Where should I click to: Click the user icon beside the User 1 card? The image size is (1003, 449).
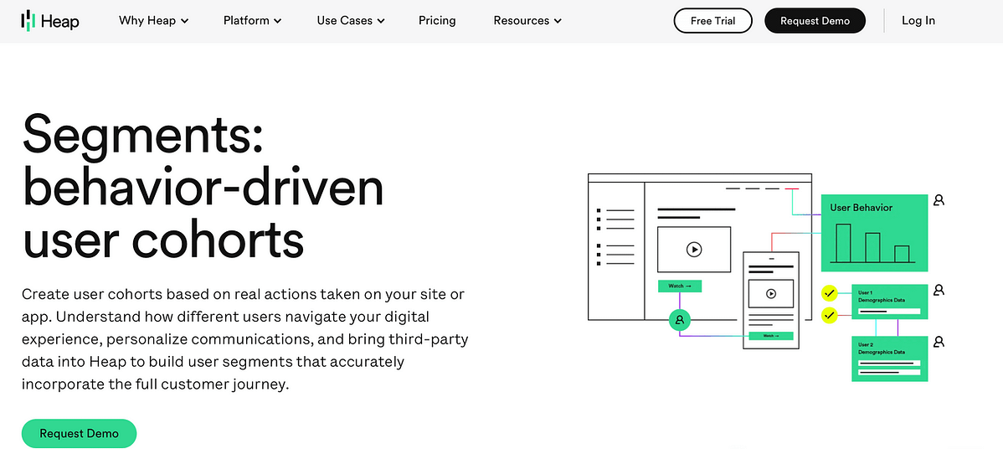click(x=939, y=290)
